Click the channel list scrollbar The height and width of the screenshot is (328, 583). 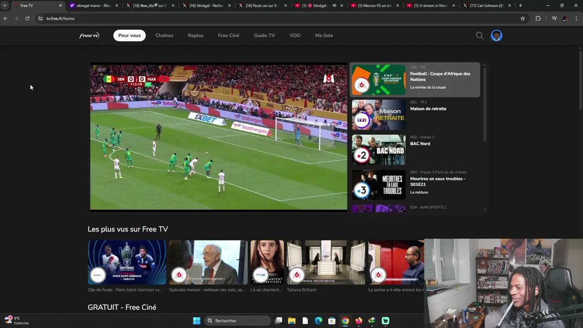(485, 105)
